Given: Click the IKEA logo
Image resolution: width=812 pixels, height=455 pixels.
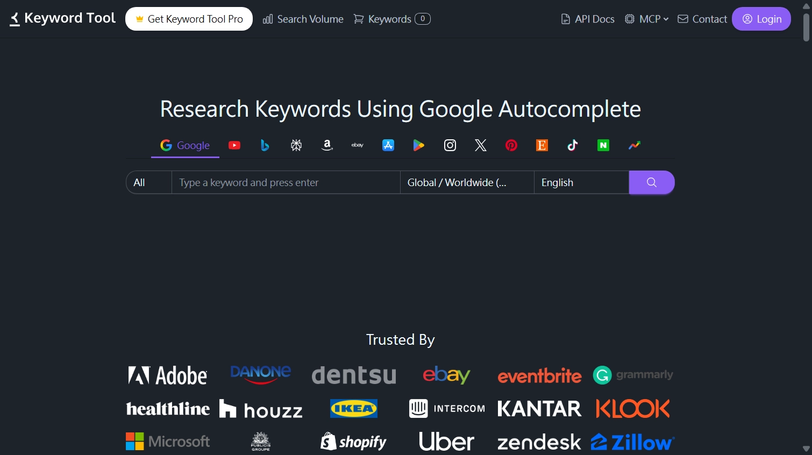Looking at the screenshot, I should [x=354, y=409].
